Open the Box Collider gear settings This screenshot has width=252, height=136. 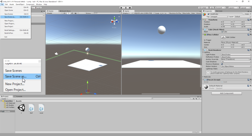coord(251,35)
